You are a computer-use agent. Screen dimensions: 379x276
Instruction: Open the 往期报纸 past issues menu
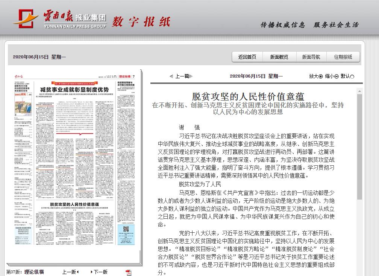click(x=343, y=57)
